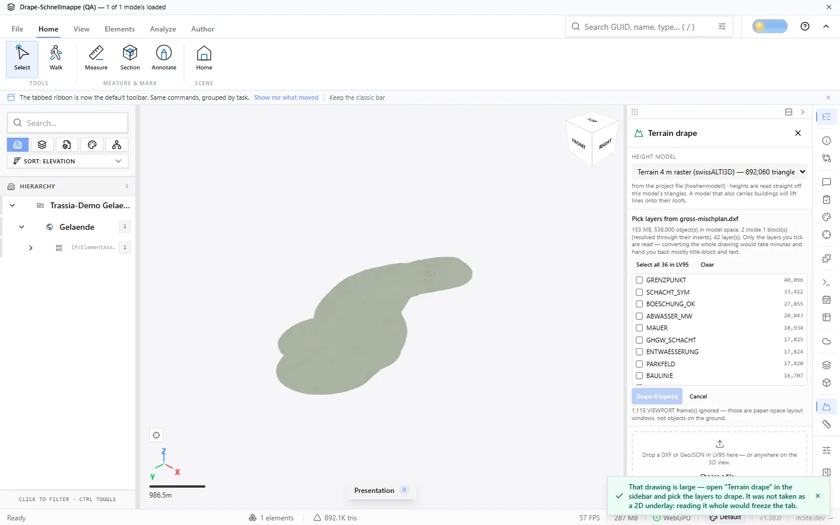Open help question-mark icon

tap(805, 26)
